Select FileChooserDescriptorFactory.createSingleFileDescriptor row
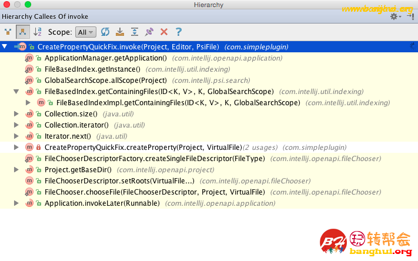 pos(209,159)
